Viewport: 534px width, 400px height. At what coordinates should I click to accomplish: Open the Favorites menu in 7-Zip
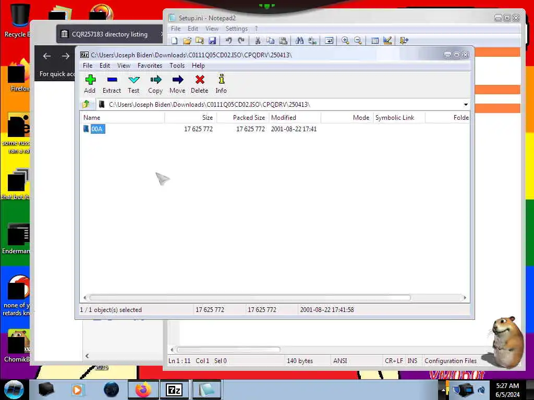click(150, 66)
